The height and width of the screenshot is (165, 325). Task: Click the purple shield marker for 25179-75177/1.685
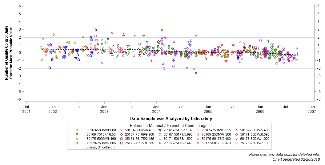coord(122,143)
